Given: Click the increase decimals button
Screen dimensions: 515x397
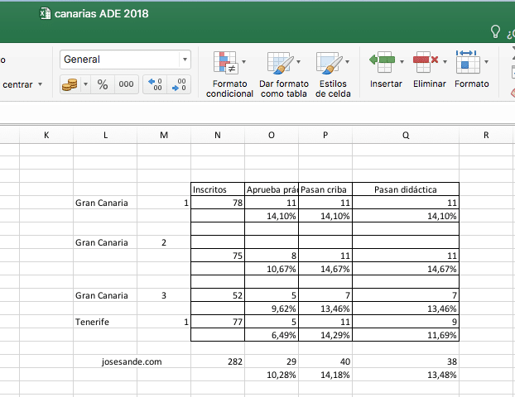Looking at the screenshot, I should coord(155,84).
